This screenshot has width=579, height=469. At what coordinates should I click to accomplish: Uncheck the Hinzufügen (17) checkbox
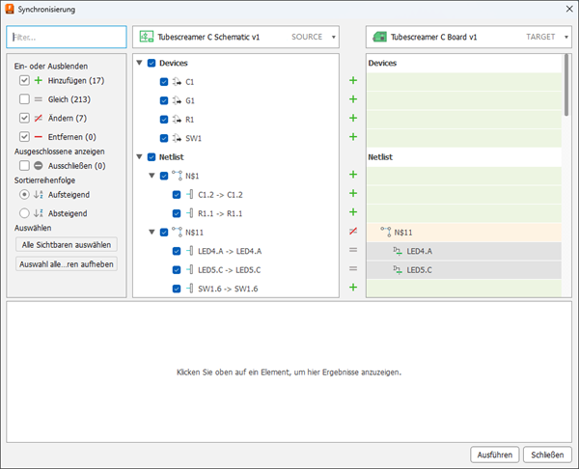click(24, 80)
